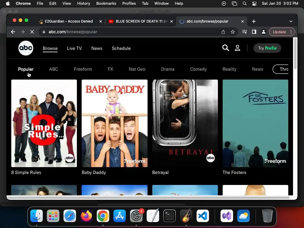Open the Schedule page
Viewport: 304px width, 228px height.
click(121, 48)
